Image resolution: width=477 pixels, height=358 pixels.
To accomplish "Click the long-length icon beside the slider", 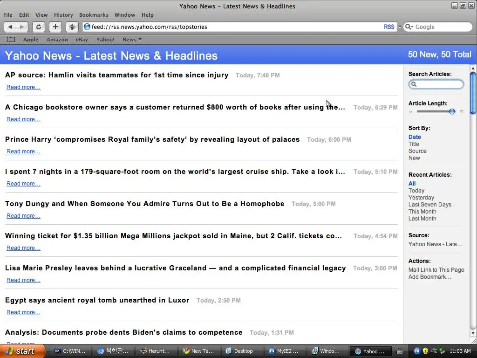I will click(x=462, y=112).
